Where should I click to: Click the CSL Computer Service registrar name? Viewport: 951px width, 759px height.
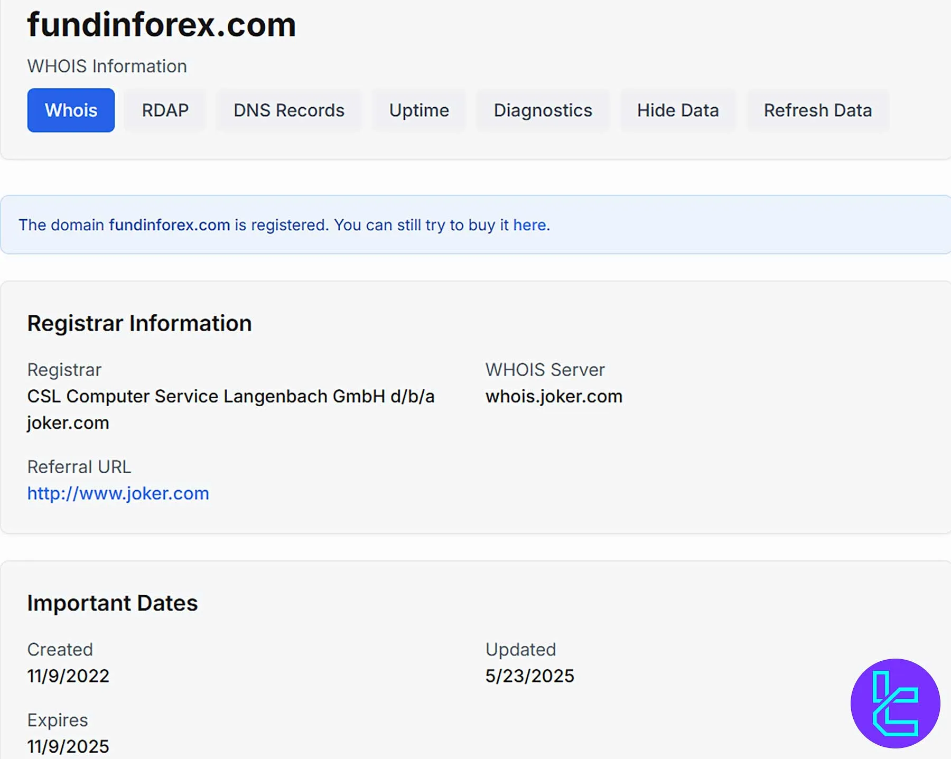click(230, 396)
